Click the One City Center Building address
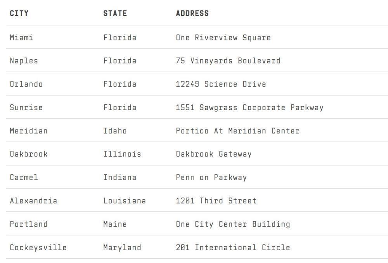 [x=233, y=224]
